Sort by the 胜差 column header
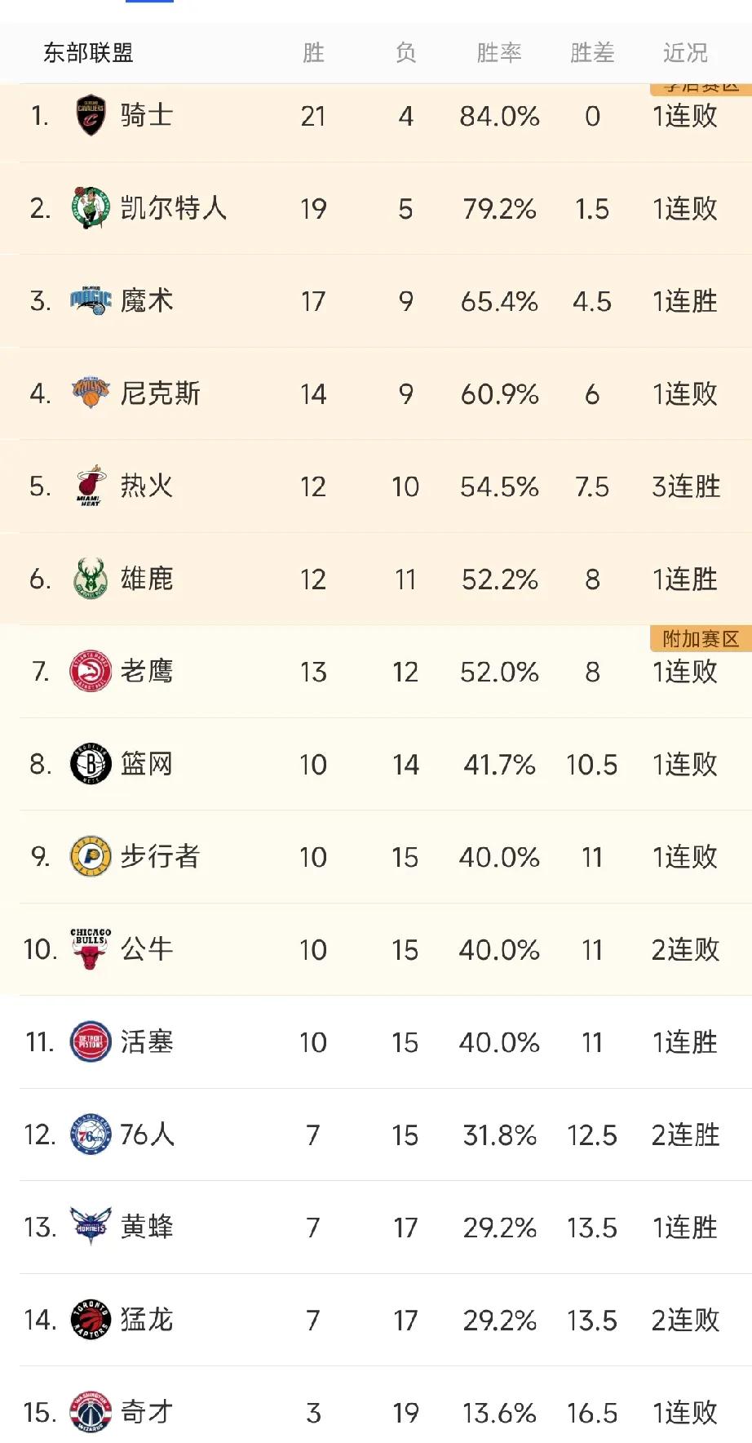The width and height of the screenshot is (752, 1443). (x=592, y=53)
